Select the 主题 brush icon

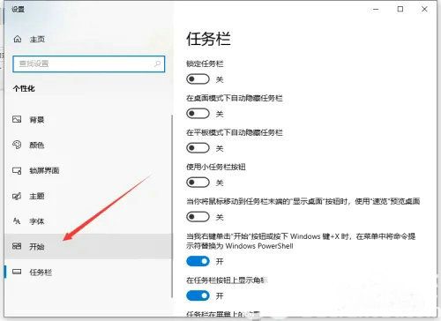(x=17, y=196)
